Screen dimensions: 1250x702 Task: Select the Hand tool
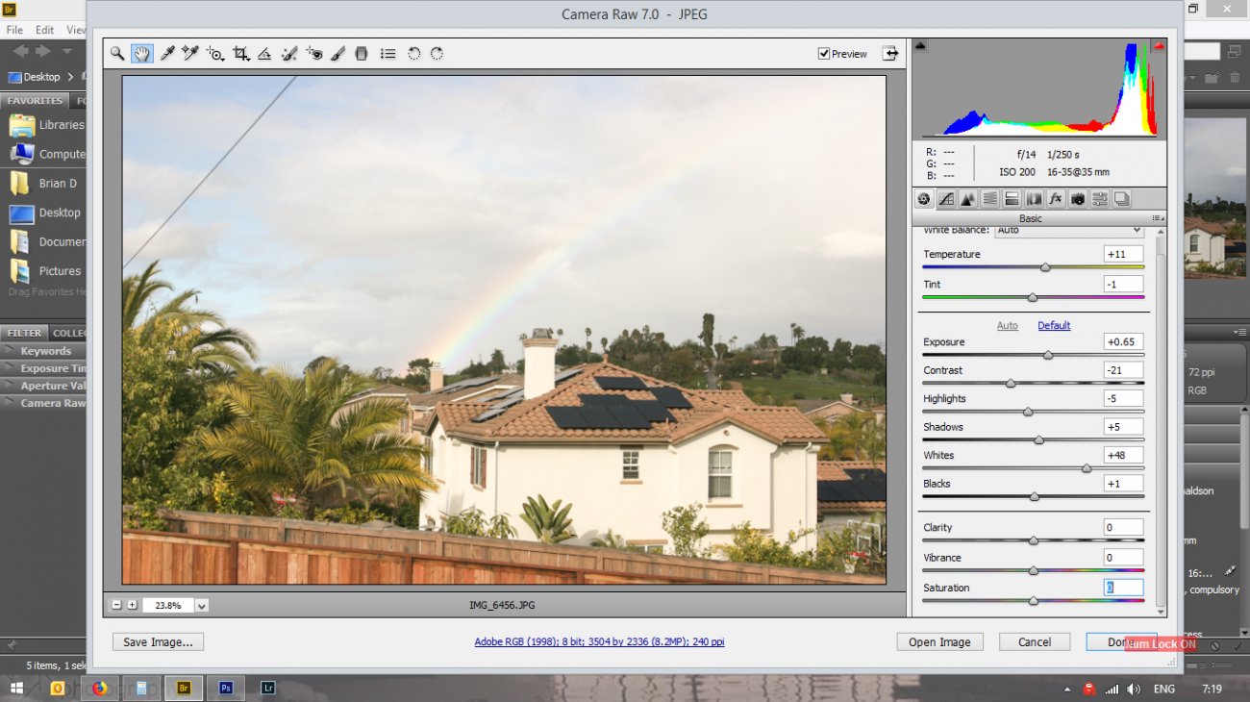pyautogui.click(x=141, y=54)
